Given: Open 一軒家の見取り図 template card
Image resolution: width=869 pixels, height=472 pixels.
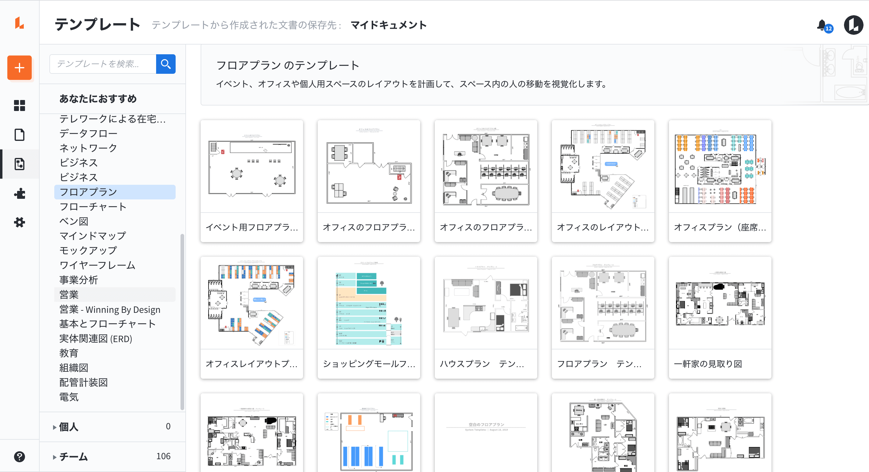Looking at the screenshot, I should [720, 317].
